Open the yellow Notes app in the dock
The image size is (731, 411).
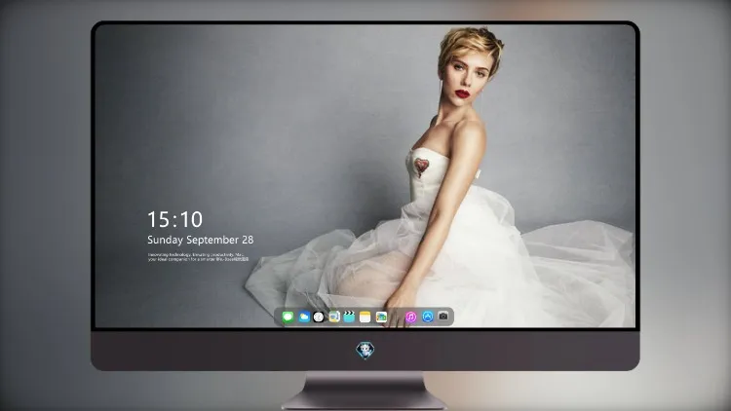[x=365, y=317]
